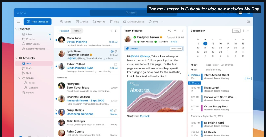266x137 pixels.
Task: Switch to the Other tab
Action: [77, 31]
